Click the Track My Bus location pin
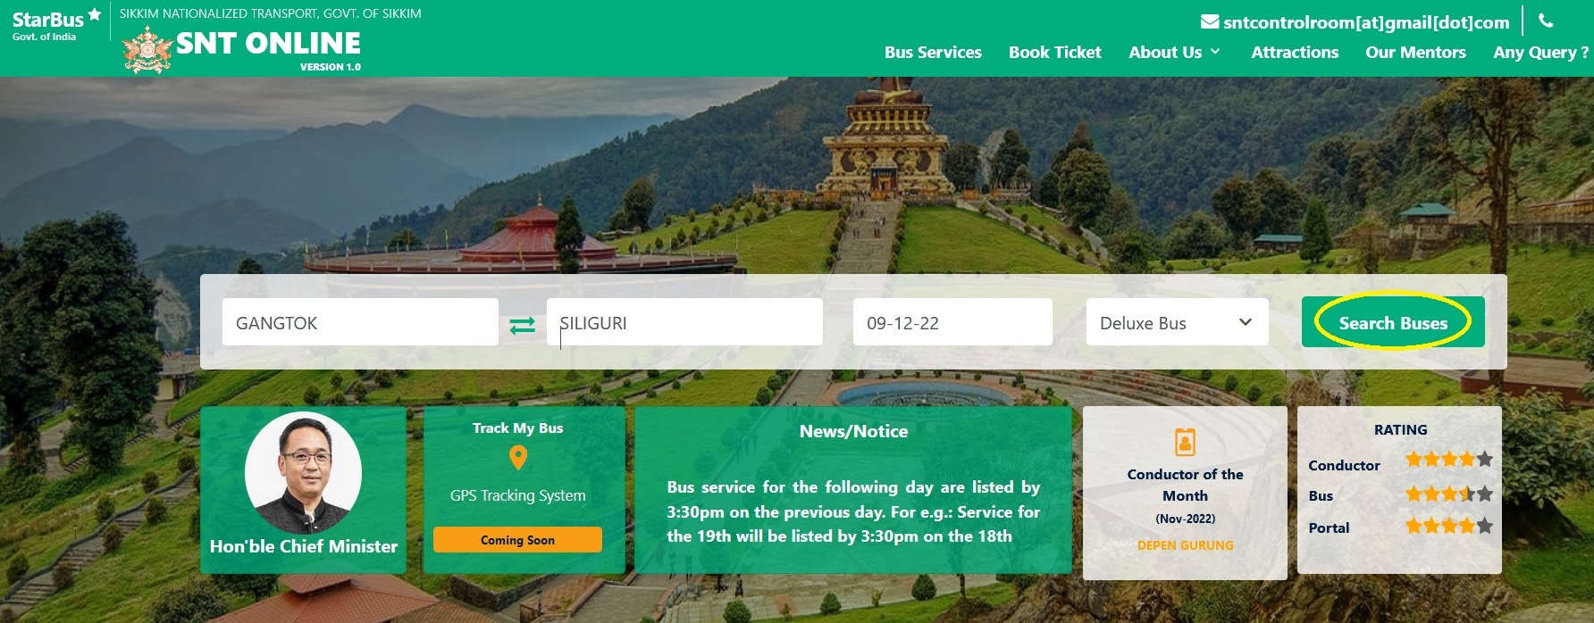Image resolution: width=1594 pixels, height=623 pixels. 518,458
